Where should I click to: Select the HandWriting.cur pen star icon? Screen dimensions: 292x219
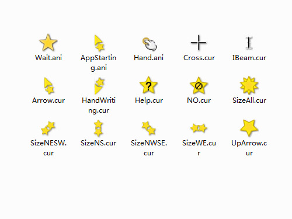[x=99, y=86]
